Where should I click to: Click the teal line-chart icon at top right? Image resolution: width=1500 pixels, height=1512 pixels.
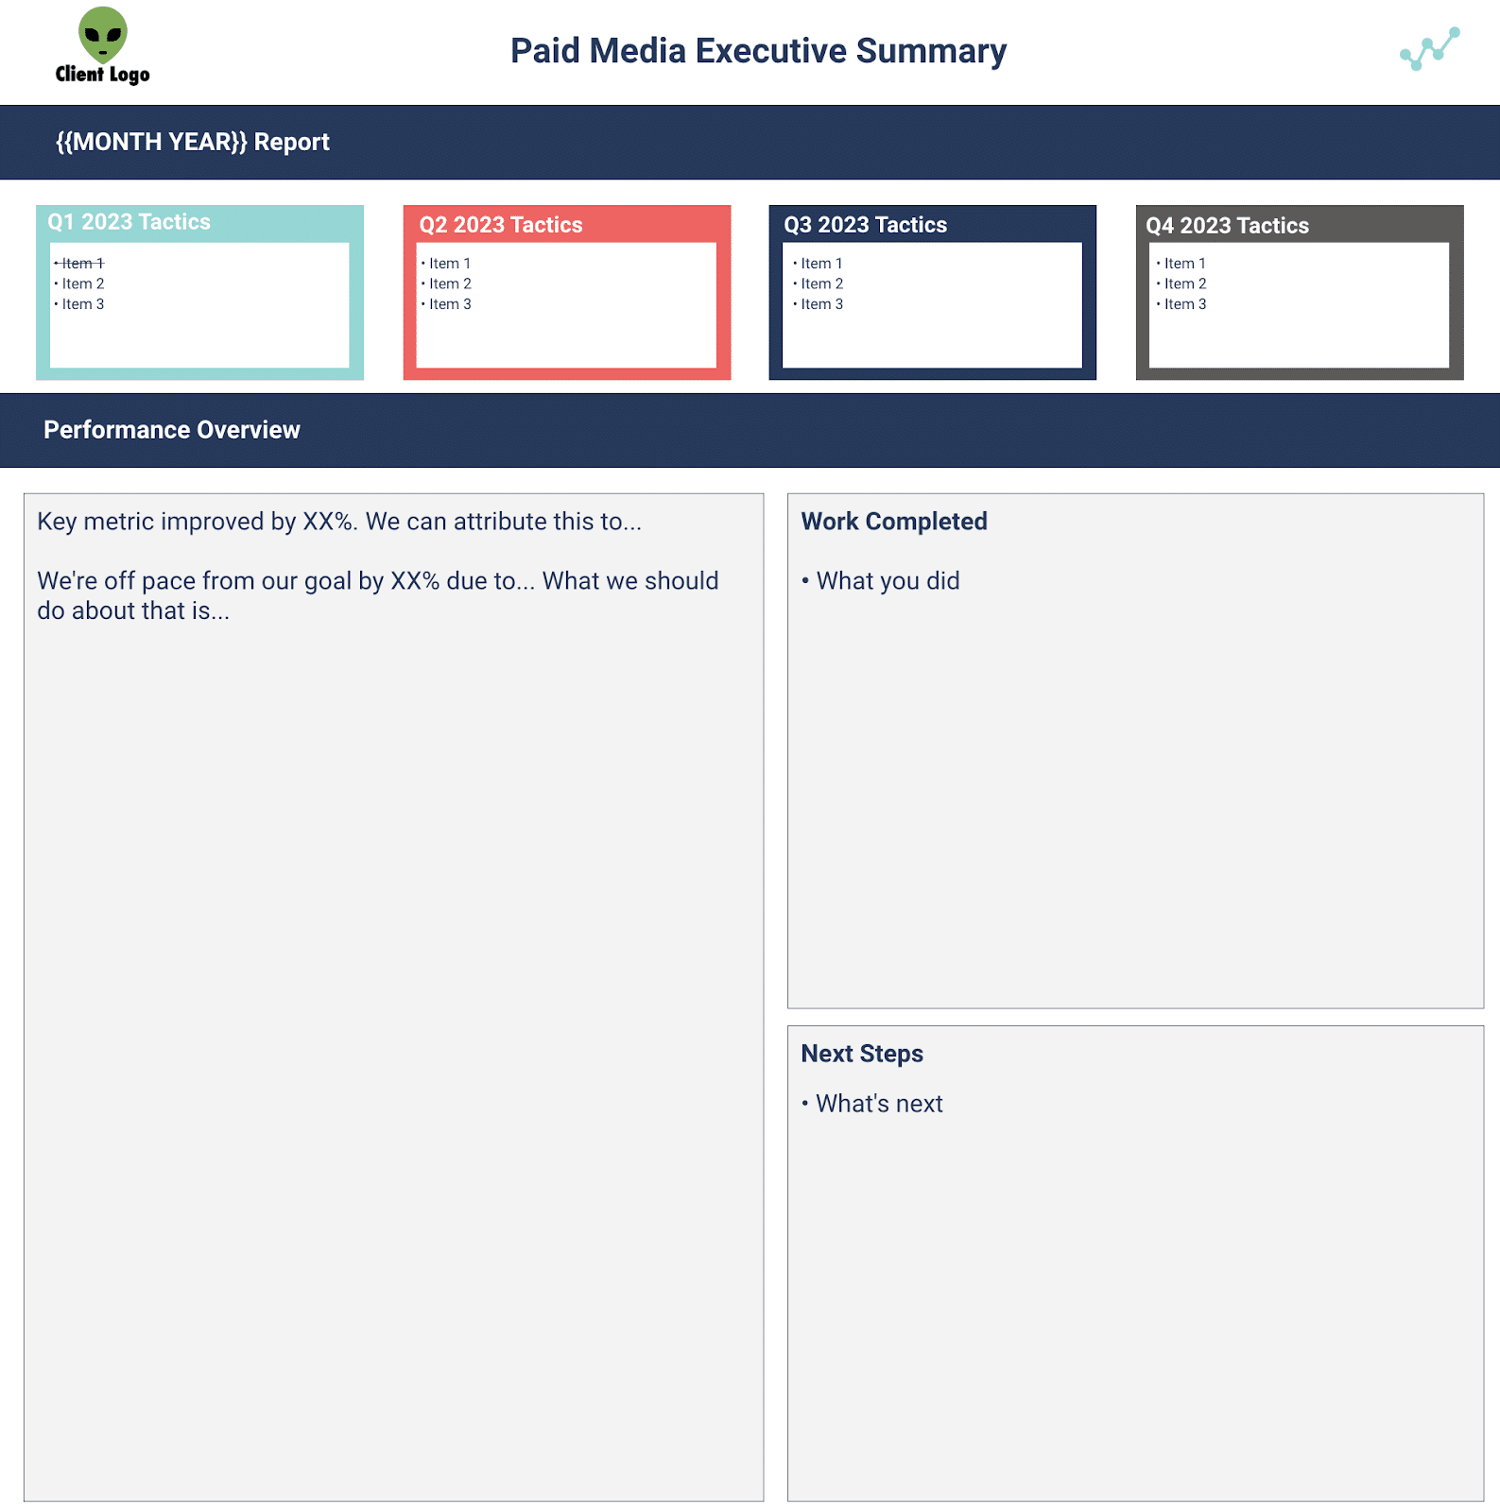pos(1429,49)
